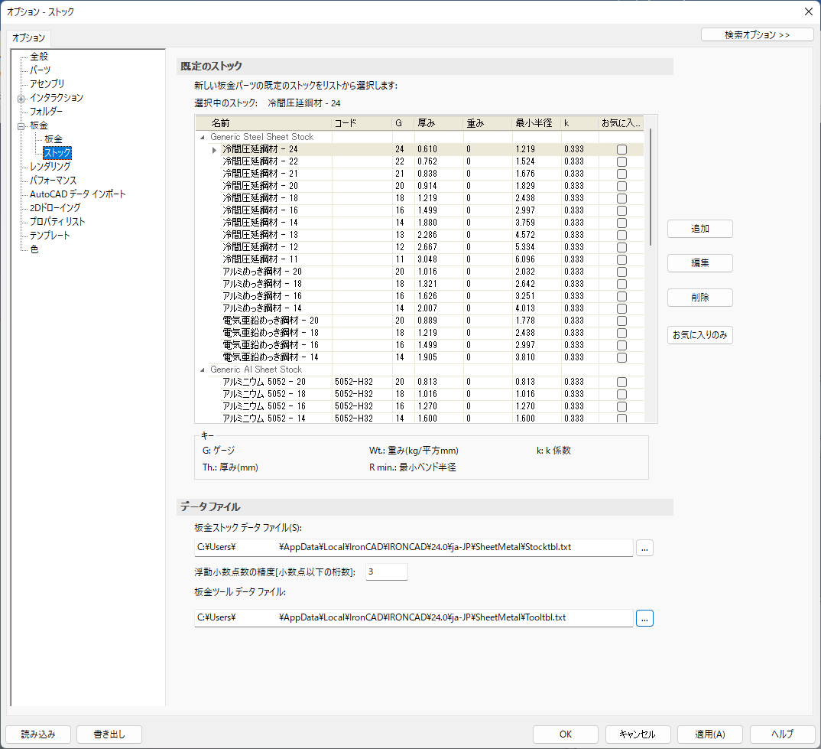
Task: Collapse the Generic Al Sheet Stock group
Action: pos(203,370)
